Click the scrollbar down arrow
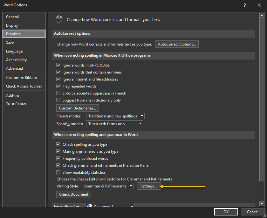This screenshot has width=267, height=218. [x=262, y=204]
